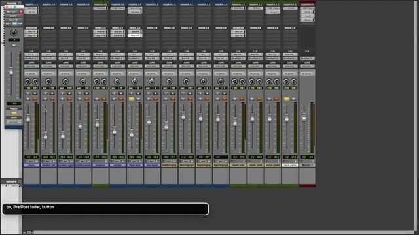Open output path selector on main track
419x235 pixels.
click(31, 58)
